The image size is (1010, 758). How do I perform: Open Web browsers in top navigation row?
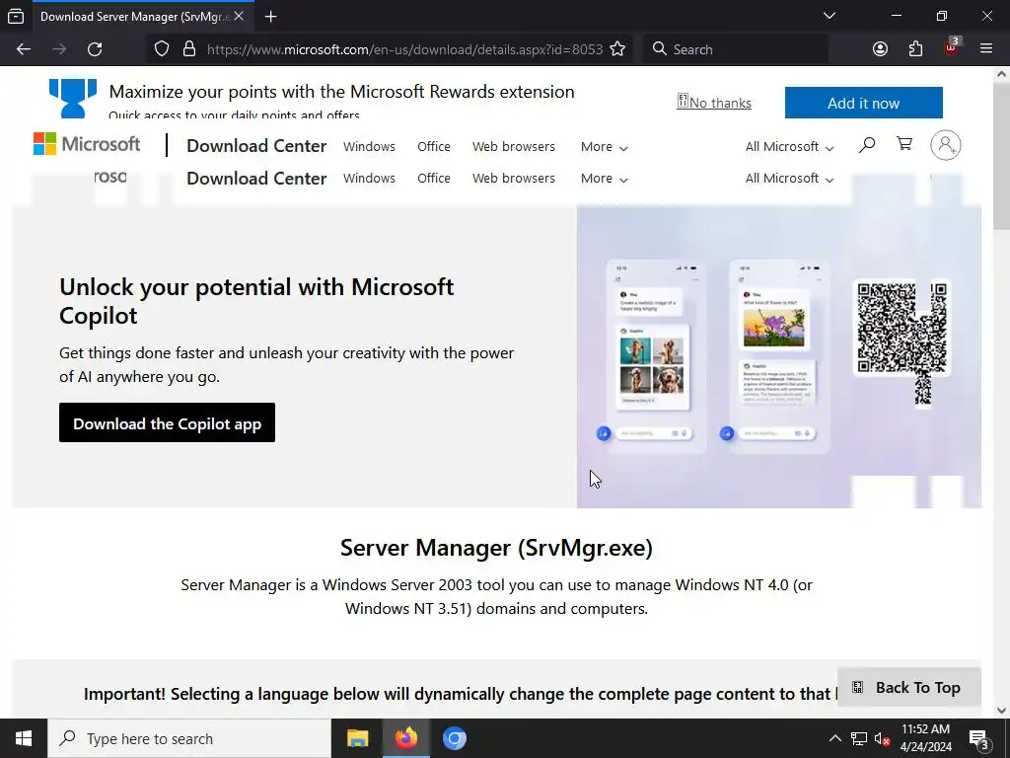[513, 146]
